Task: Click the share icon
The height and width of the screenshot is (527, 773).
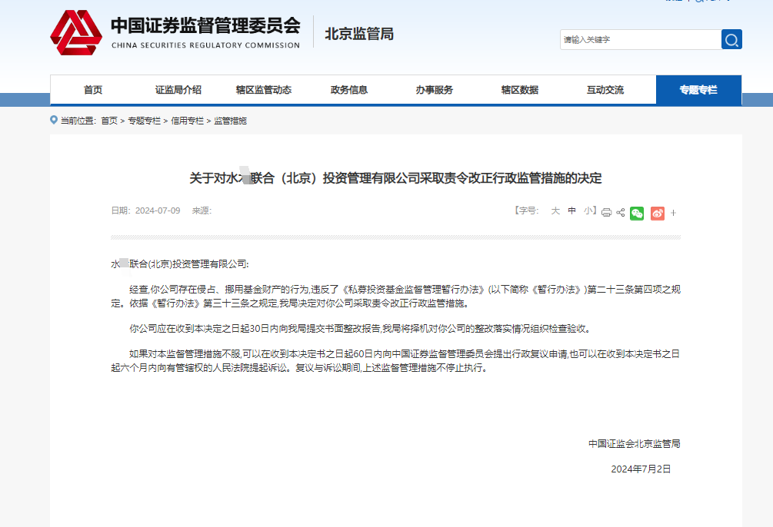Action: (621, 213)
